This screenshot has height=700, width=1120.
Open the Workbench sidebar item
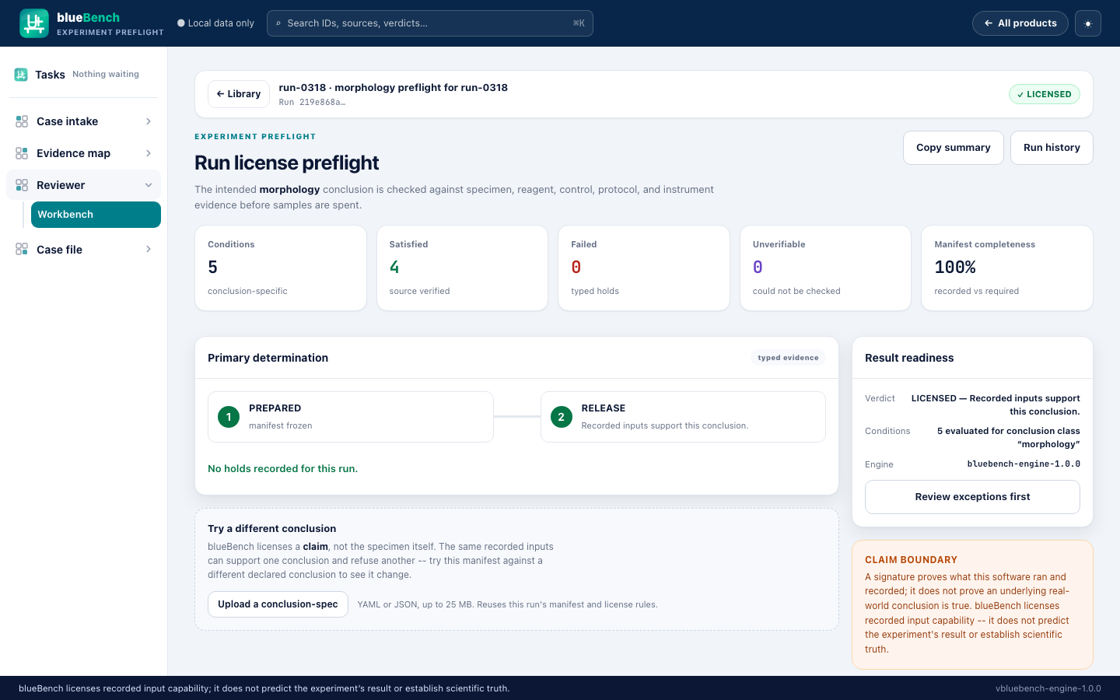(x=96, y=215)
